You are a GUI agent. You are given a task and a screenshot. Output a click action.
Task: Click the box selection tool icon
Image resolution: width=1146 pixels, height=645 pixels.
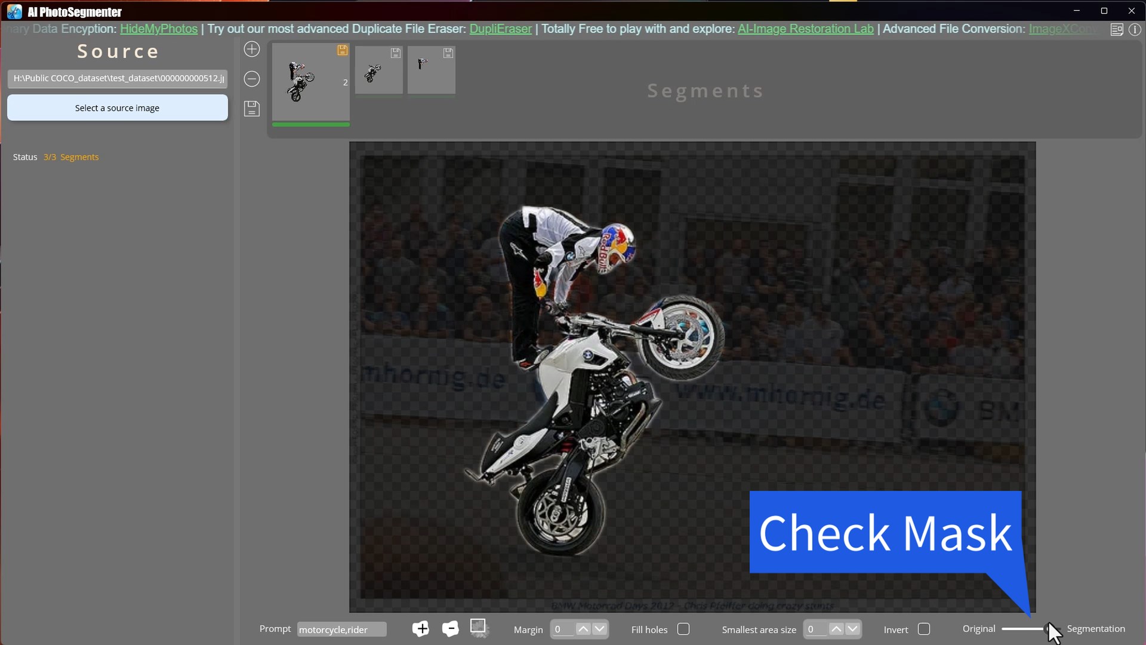click(x=478, y=627)
